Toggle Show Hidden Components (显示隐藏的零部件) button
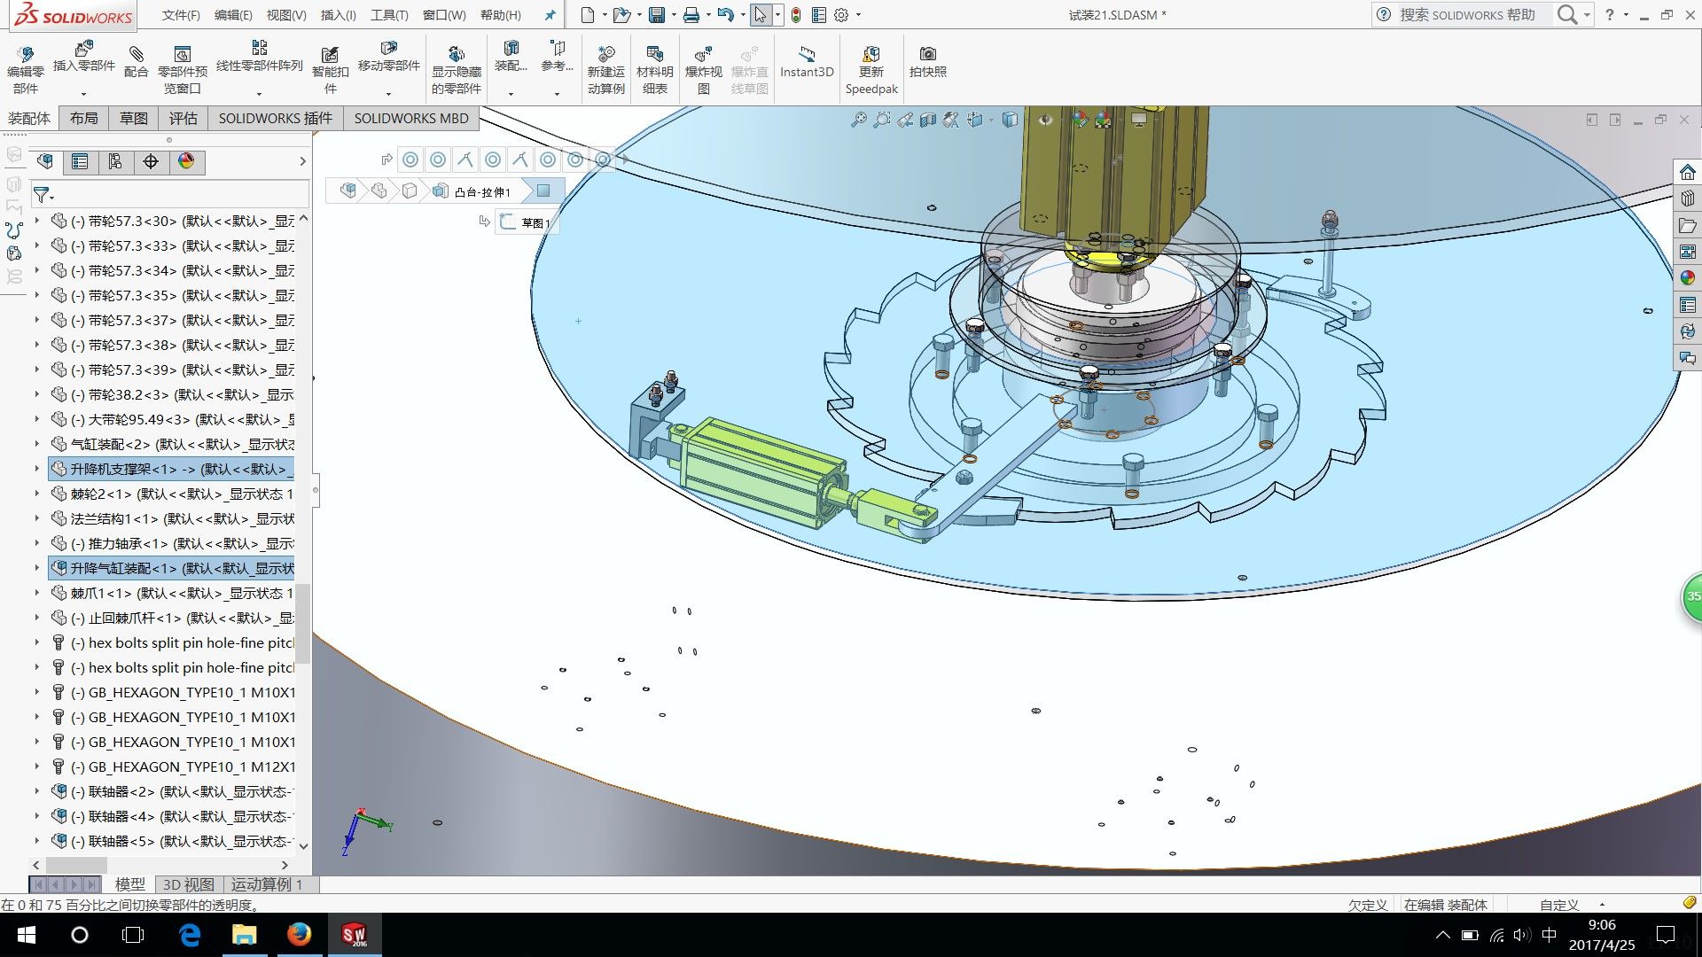The width and height of the screenshot is (1702, 957). pyautogui.click(x=456, y=55)
